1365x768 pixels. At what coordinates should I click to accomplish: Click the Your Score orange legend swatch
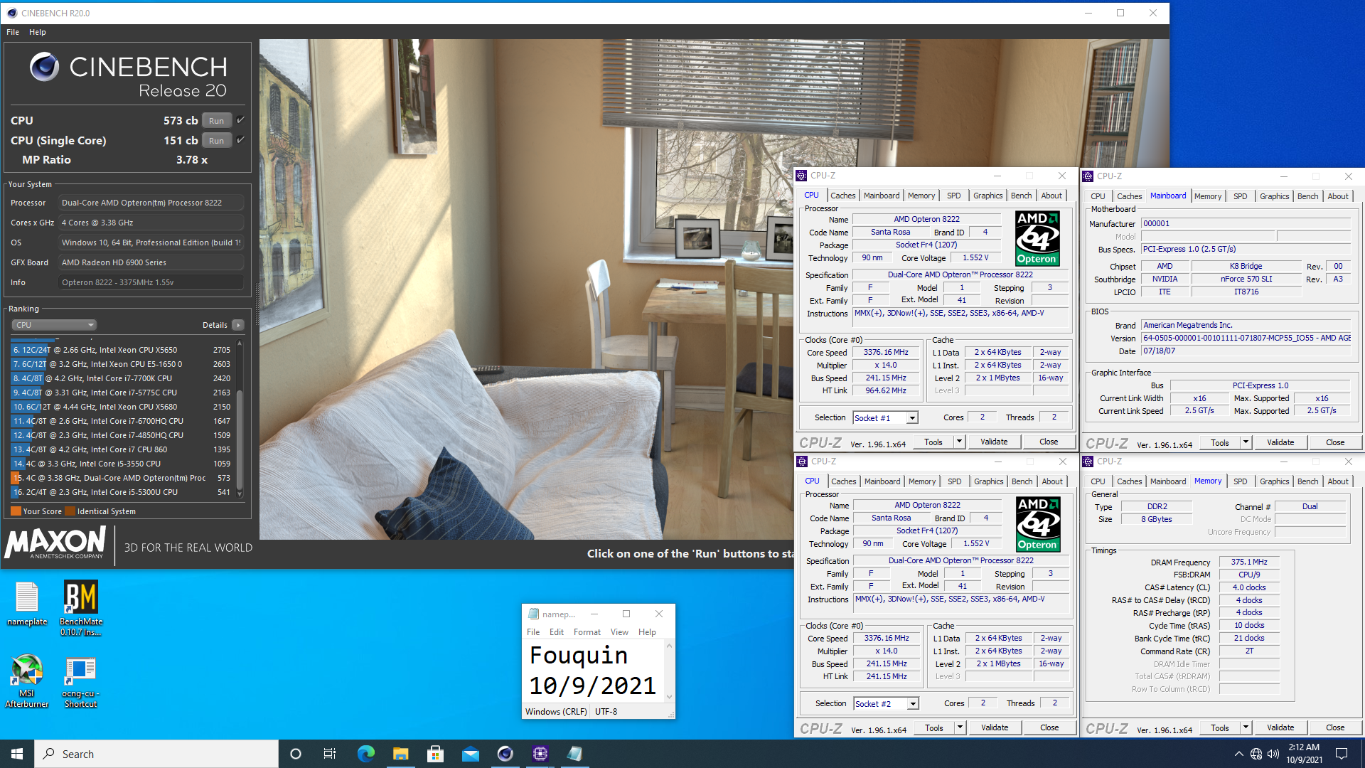click(x=16, y=511)
